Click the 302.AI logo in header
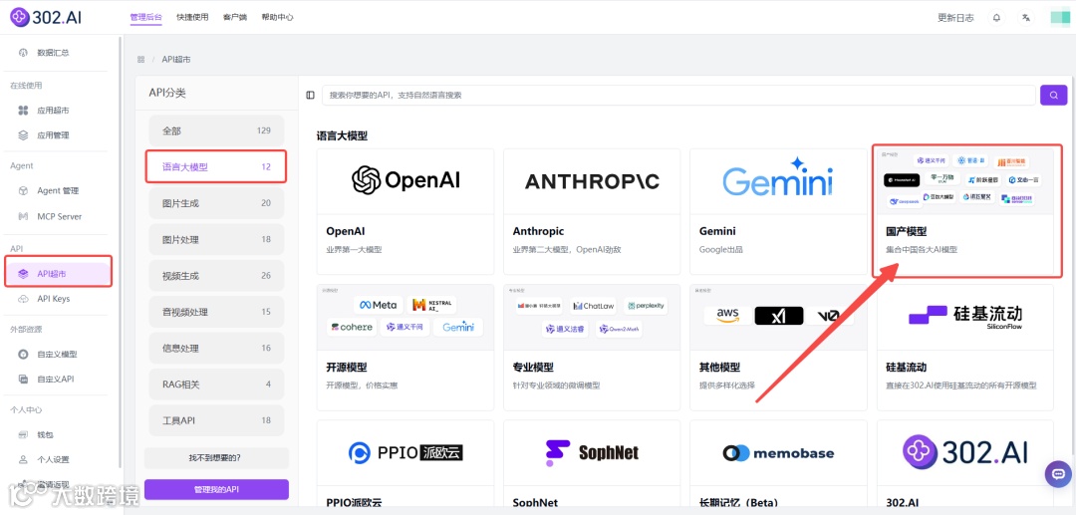 [x=46, y=17]
